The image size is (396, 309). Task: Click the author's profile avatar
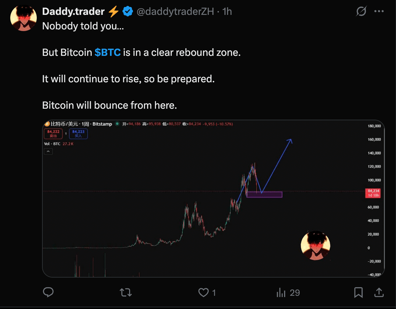point(24,18)
